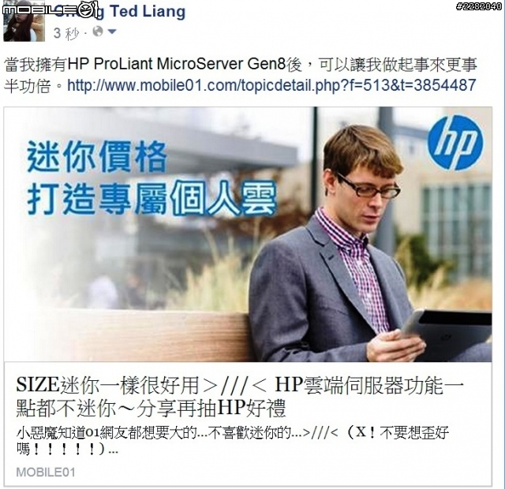Open the link preview photo of man
The image size is (505, 489).
(248, 234)
